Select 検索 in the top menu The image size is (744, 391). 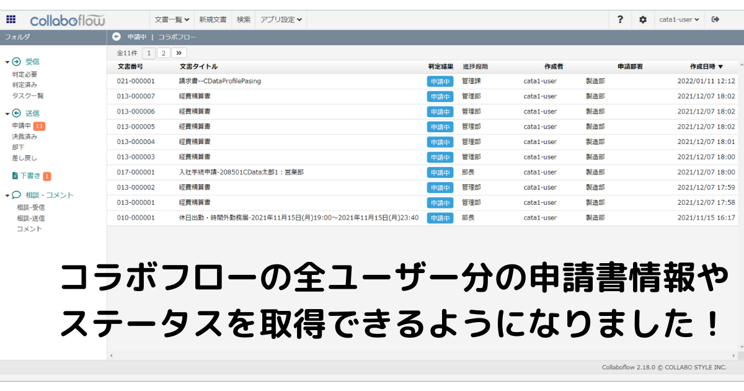244,19
